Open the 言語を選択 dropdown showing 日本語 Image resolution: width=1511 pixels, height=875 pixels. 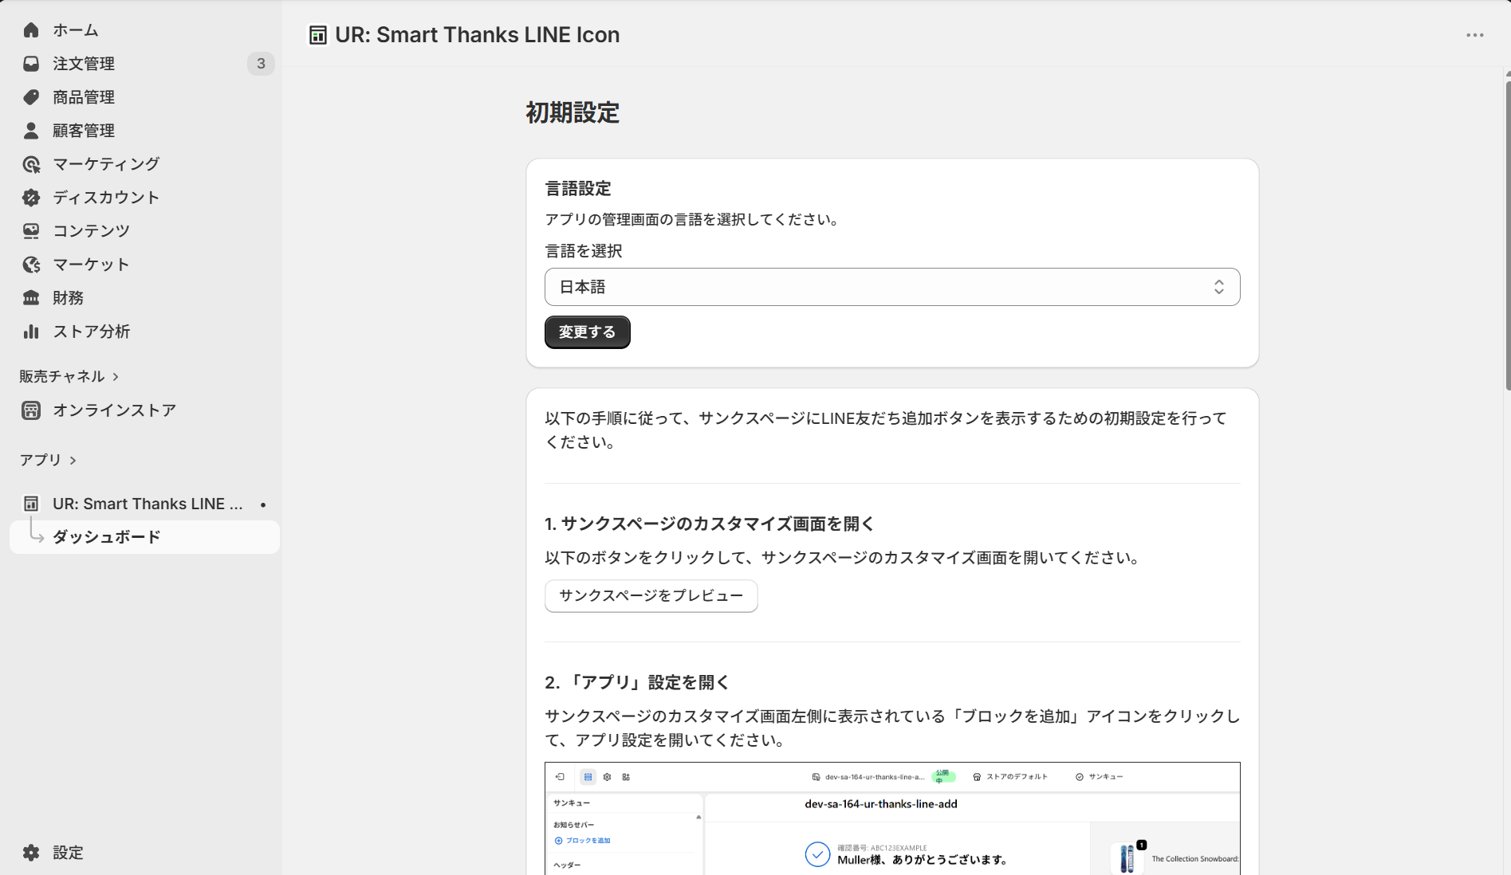(892, 287)
